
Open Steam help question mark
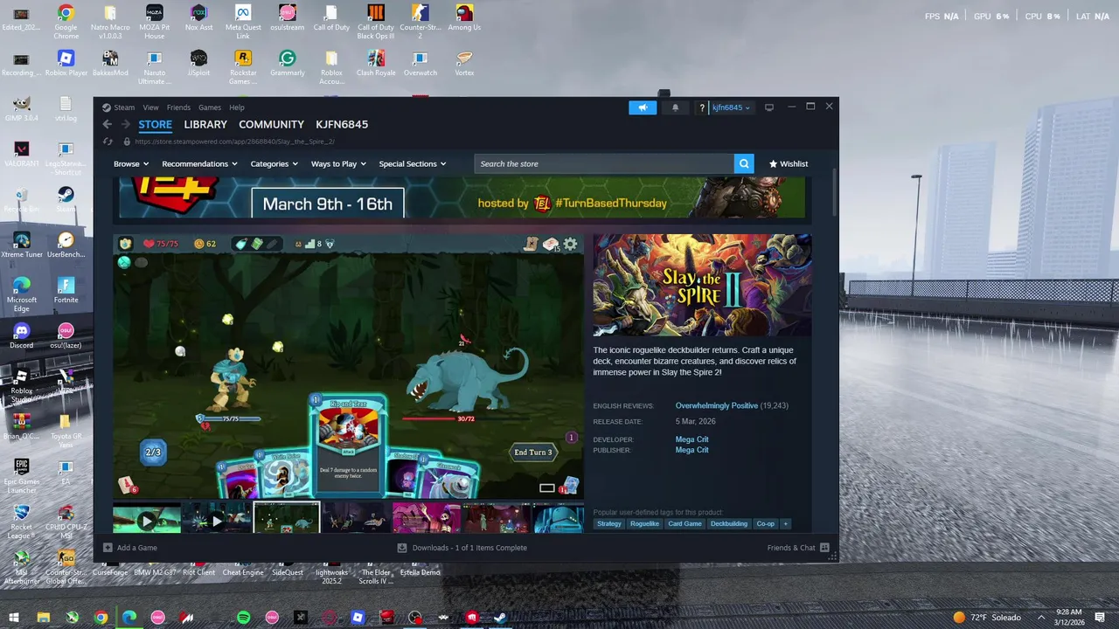(x=701, y=107)
